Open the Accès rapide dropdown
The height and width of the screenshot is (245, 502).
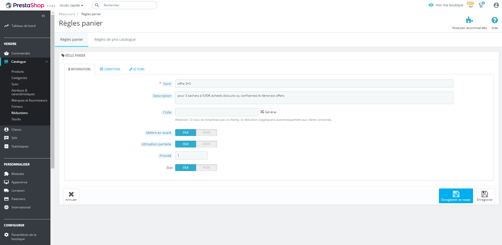click(x=71, y=5)
